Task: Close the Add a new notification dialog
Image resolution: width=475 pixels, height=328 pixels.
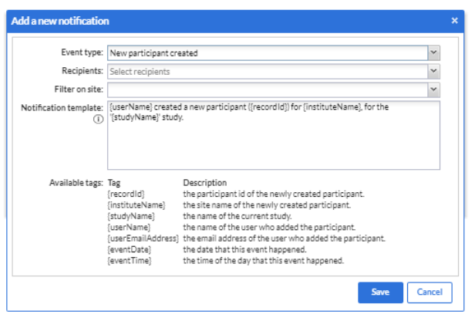Action: [x=454, y=21]
